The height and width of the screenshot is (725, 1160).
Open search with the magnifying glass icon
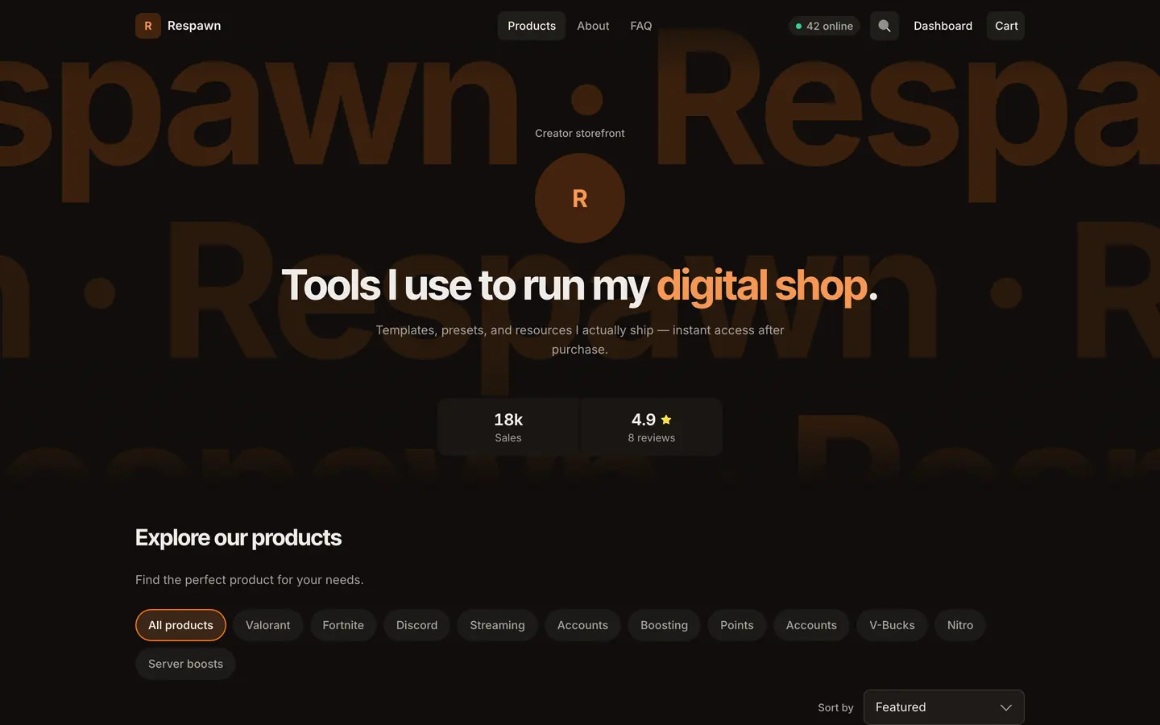884,26
